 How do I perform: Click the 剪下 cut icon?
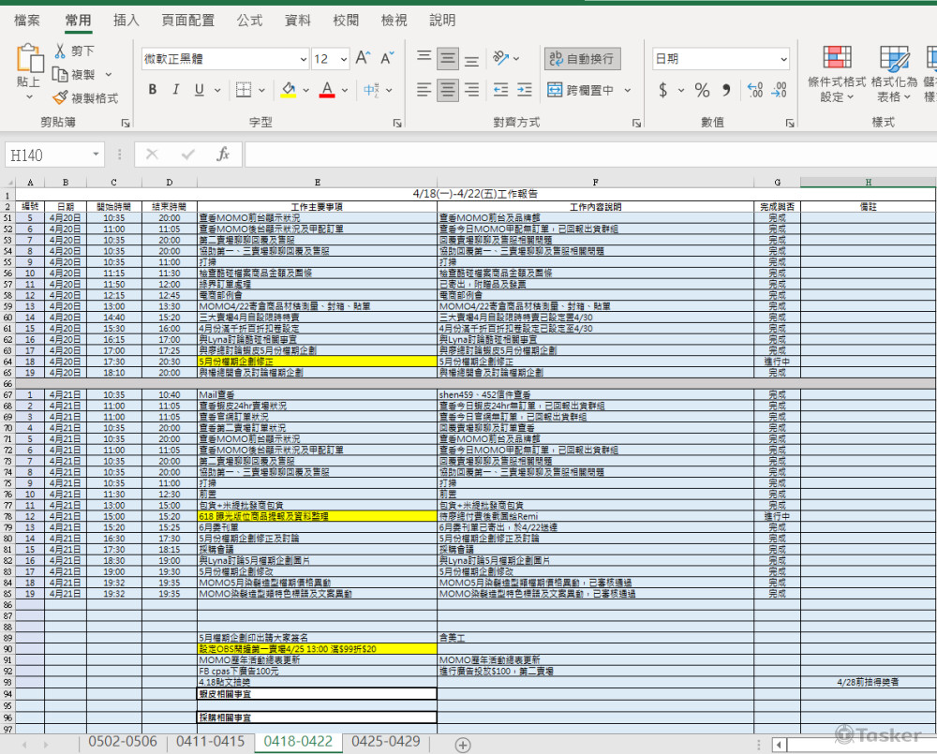61,51
